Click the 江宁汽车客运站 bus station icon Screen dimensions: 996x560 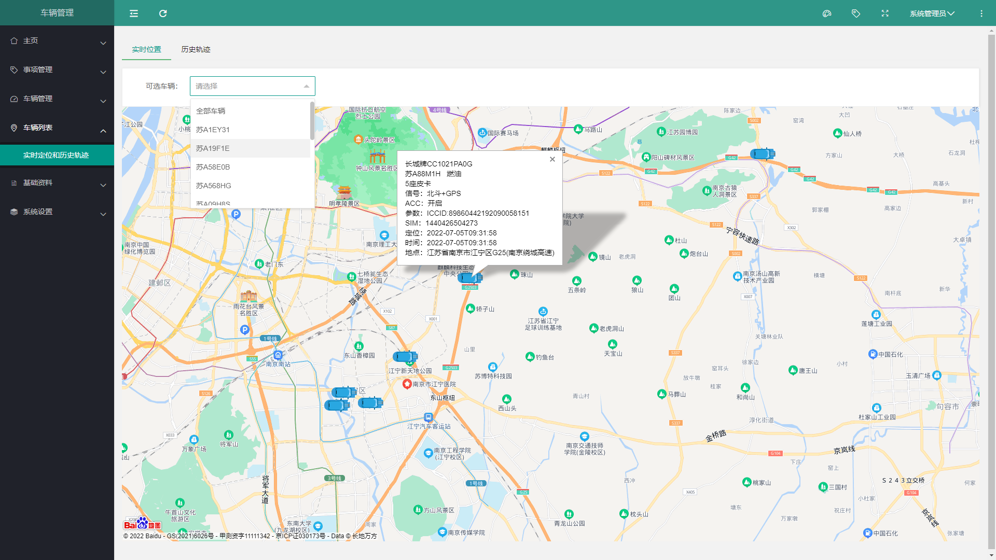coord(428,417)
